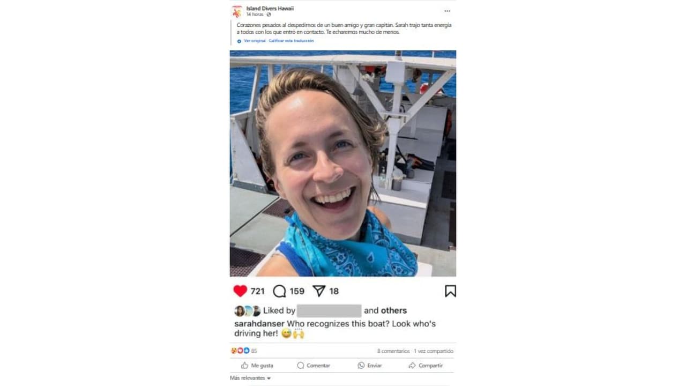Open comments via the speech bubble icon
The image size is (686, 386).
279,291
